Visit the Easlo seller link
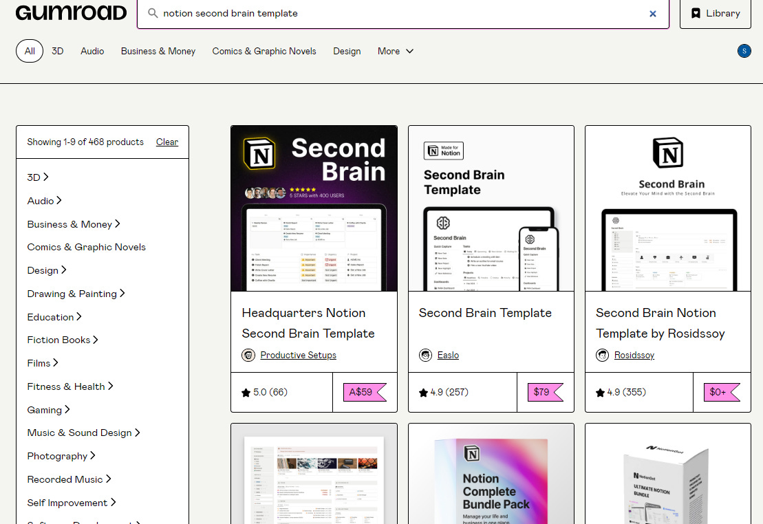The height and width of the screenshot is (524, 763). click(x=448, y=355)
